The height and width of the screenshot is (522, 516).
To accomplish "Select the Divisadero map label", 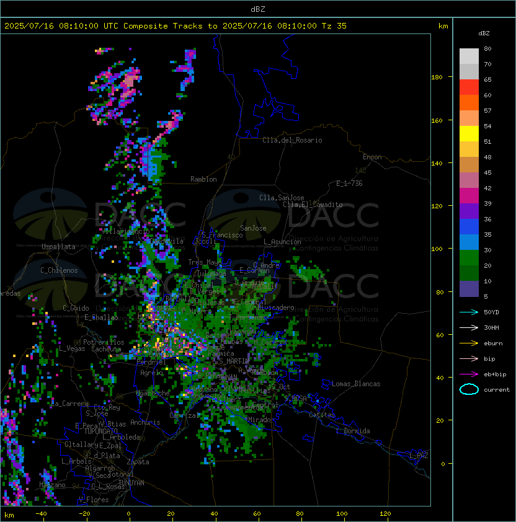I will (276, 307).
